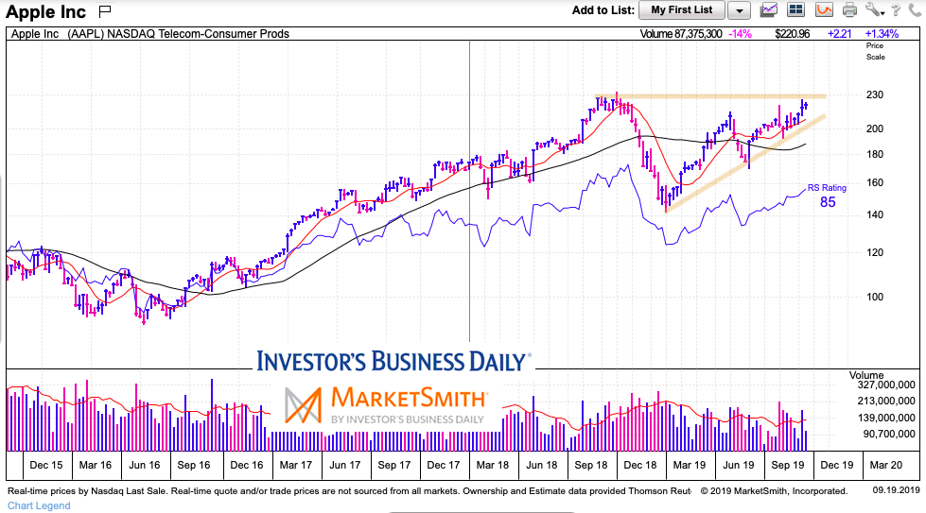Click the Apple Inc (AAPL) NASDAQ header text
The image size is (926, 513).
tap(150, 34)
